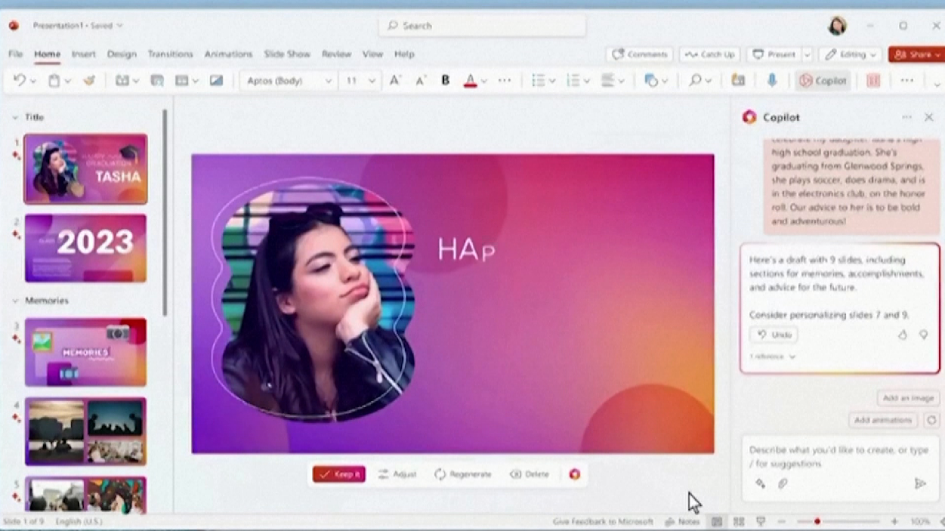Toggle Notes pane in status bar

[x=682, y=522]
